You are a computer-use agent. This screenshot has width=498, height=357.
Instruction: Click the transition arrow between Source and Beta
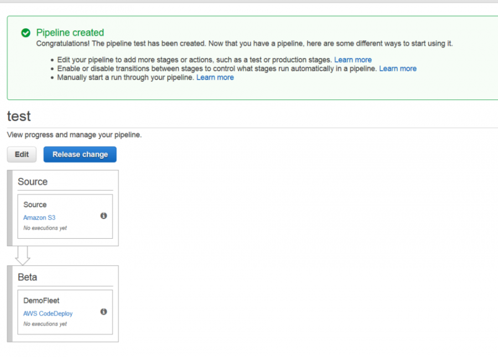click(x=23, y=255)
